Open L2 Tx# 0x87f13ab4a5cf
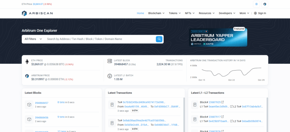The image size is (290, 132). (x=252, y=107)
